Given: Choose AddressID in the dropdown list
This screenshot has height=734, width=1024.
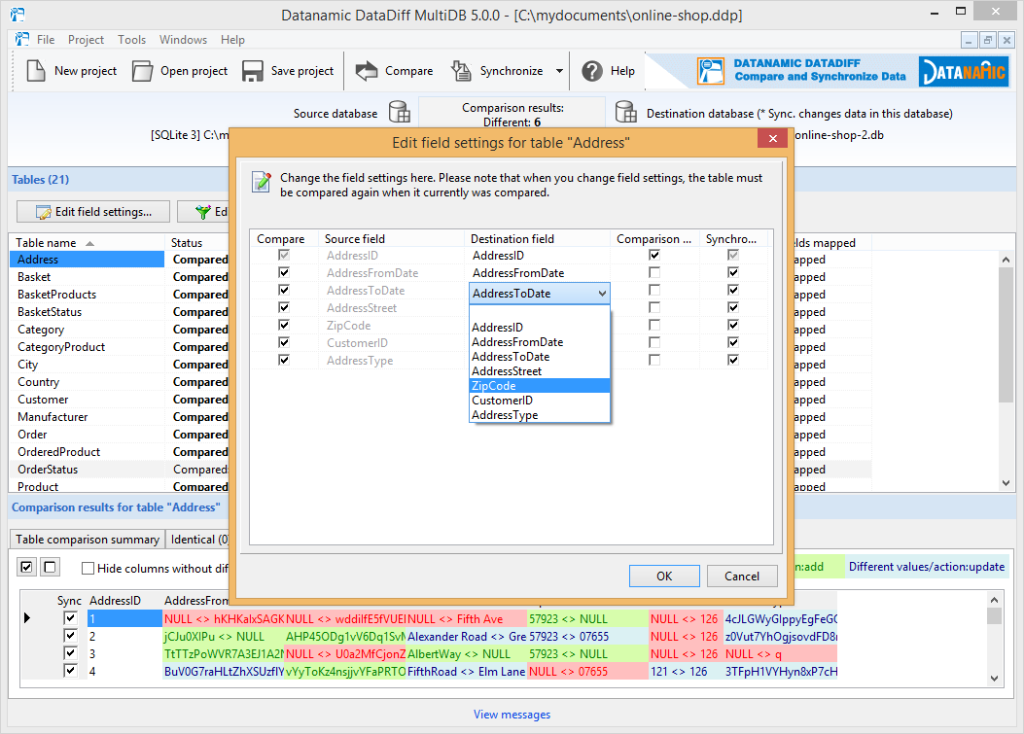Looking at the screenshot, I should [x=540, y=328].
